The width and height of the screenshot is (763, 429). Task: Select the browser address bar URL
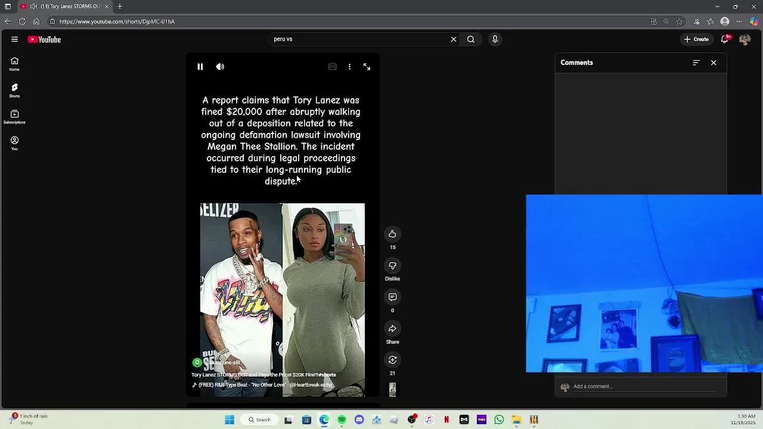[117, 21]
